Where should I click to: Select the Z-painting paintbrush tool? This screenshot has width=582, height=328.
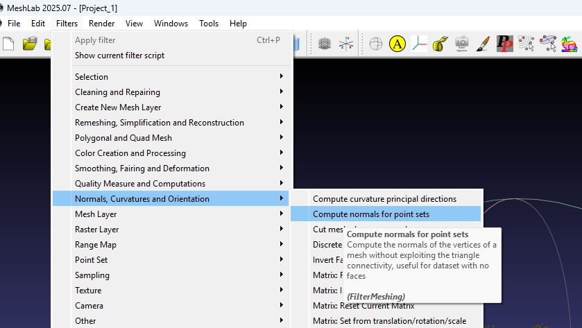(x=483, y=44)
